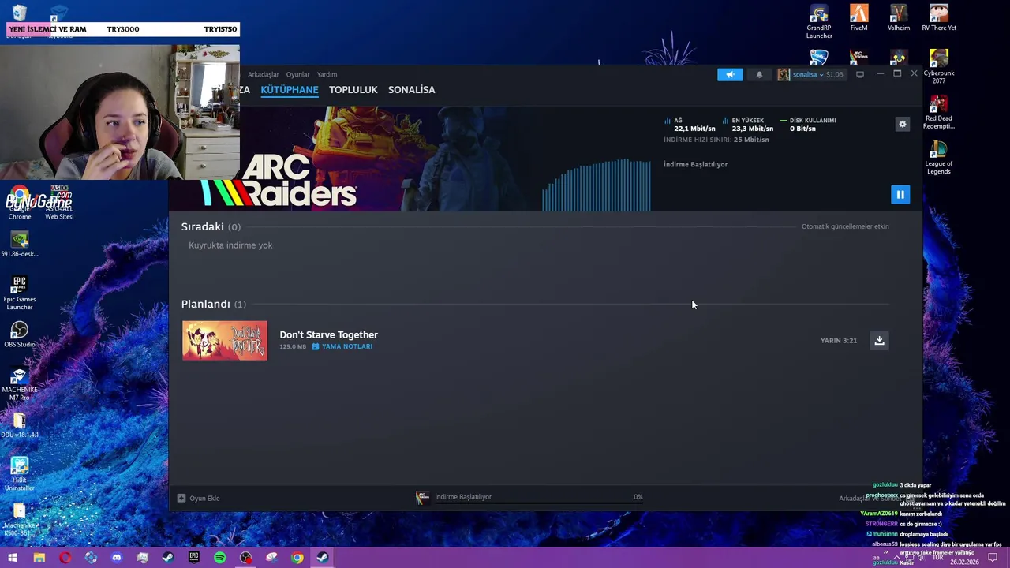Select the Chrome desktop shortcut
Image resolution: width=1010 pixels, height=568 pixels.
coord(20,203)
